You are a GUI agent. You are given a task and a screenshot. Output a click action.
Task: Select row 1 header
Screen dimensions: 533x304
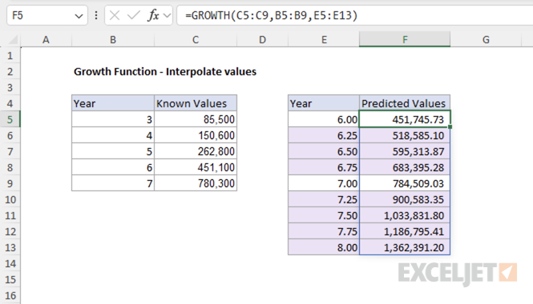pyautogui.click(x=10, y=55)
